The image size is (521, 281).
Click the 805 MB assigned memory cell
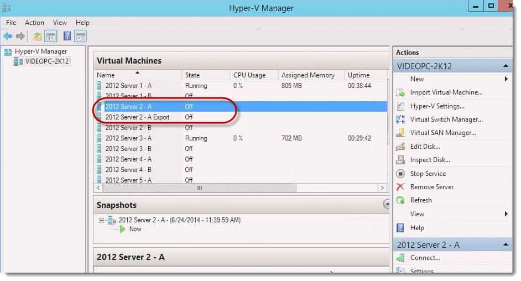(x=291, y=86)
